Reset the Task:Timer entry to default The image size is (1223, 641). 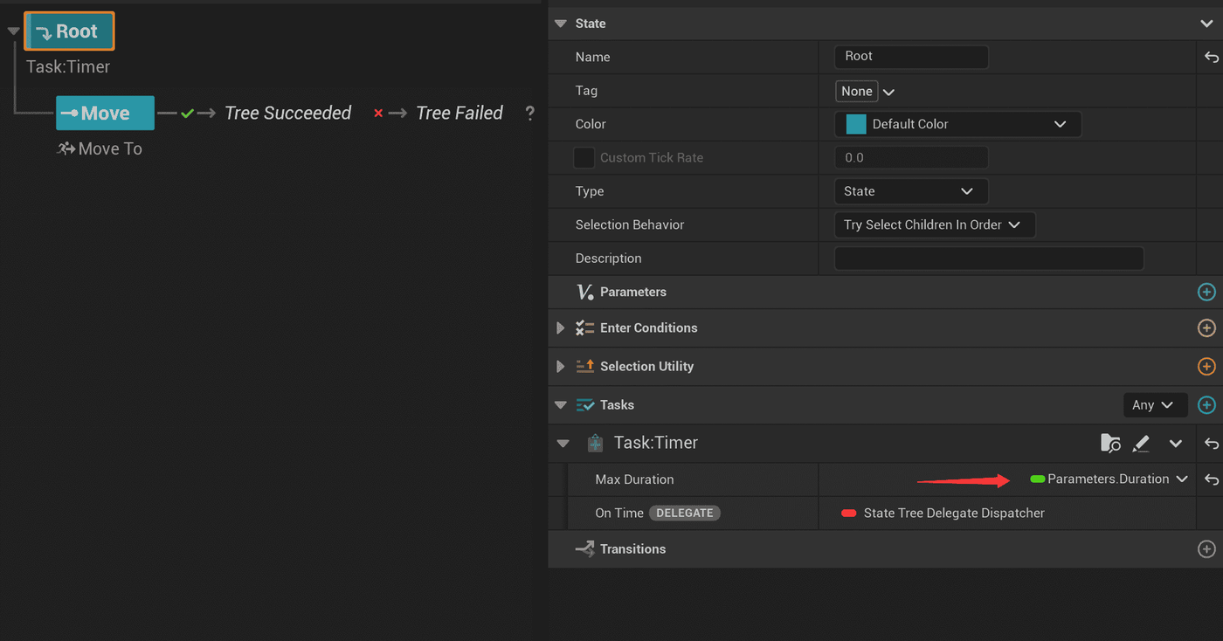[1211, 444]
